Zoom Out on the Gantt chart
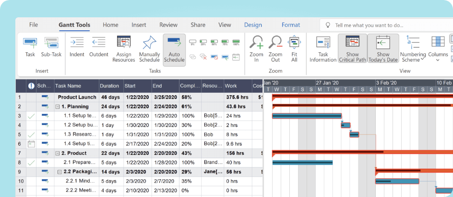The height and width of the screenshot is (197, 453). [275, 49]
